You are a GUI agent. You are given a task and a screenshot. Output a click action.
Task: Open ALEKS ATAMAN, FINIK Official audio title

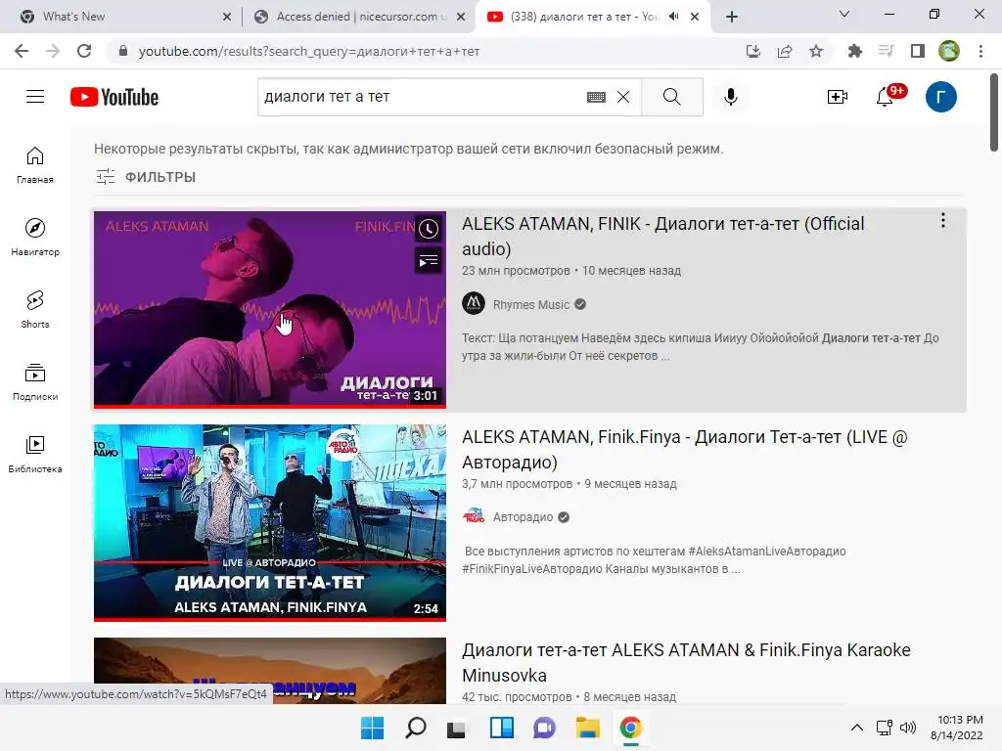coord(663,237)
